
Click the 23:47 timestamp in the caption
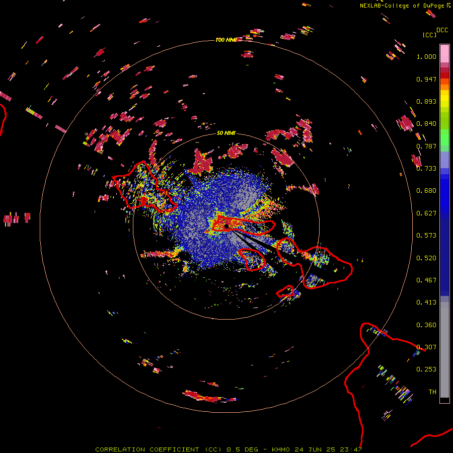(351, 449)
